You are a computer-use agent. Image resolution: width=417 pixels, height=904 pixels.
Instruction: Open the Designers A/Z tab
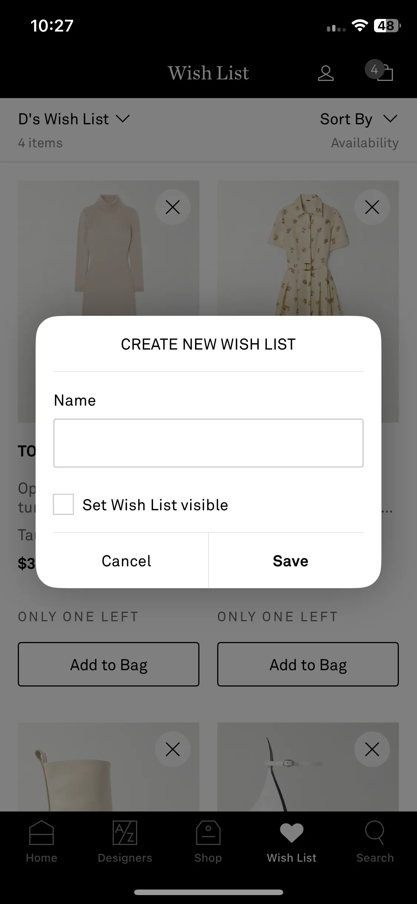click(x=125, y=842)
